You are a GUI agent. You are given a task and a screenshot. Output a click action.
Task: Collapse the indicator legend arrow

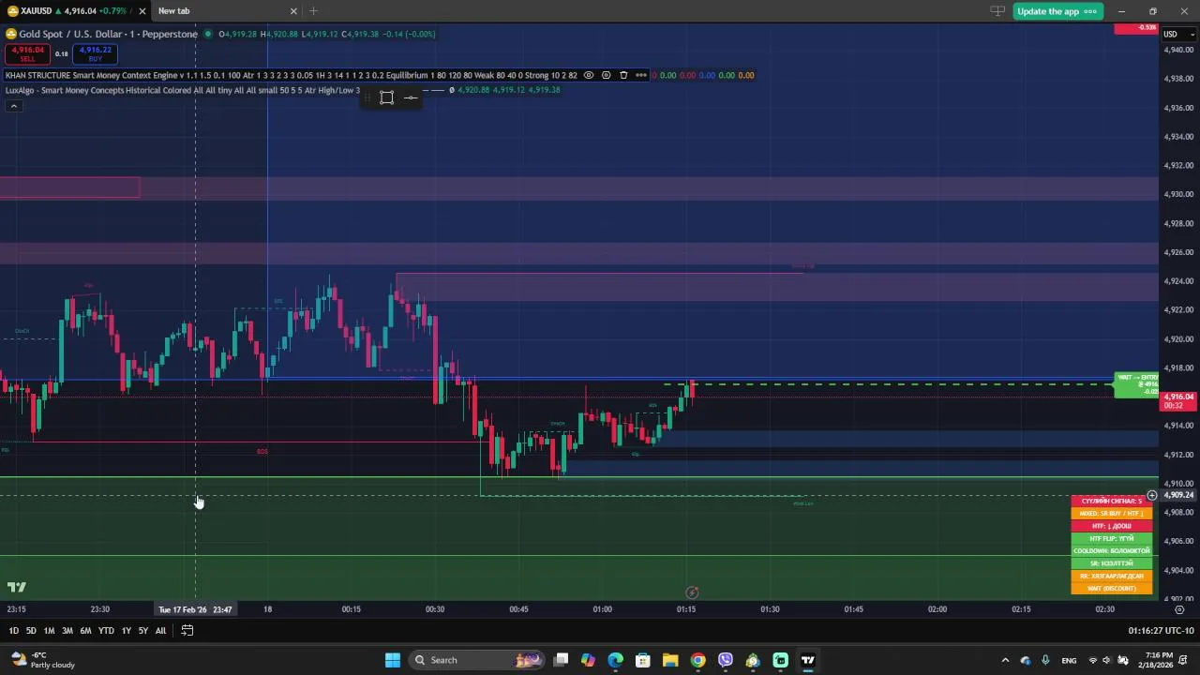click(13, 106)
